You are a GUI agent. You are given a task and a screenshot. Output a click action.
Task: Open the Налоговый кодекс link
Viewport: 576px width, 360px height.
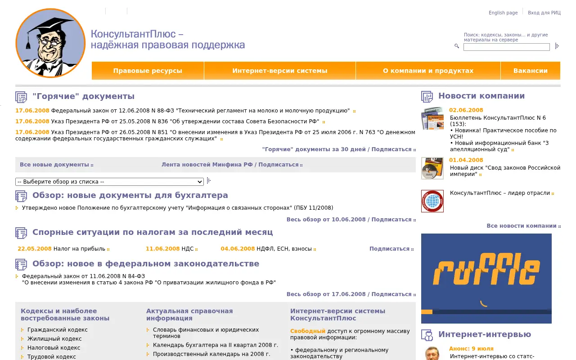pyautogui.click(x=54, y=348)
